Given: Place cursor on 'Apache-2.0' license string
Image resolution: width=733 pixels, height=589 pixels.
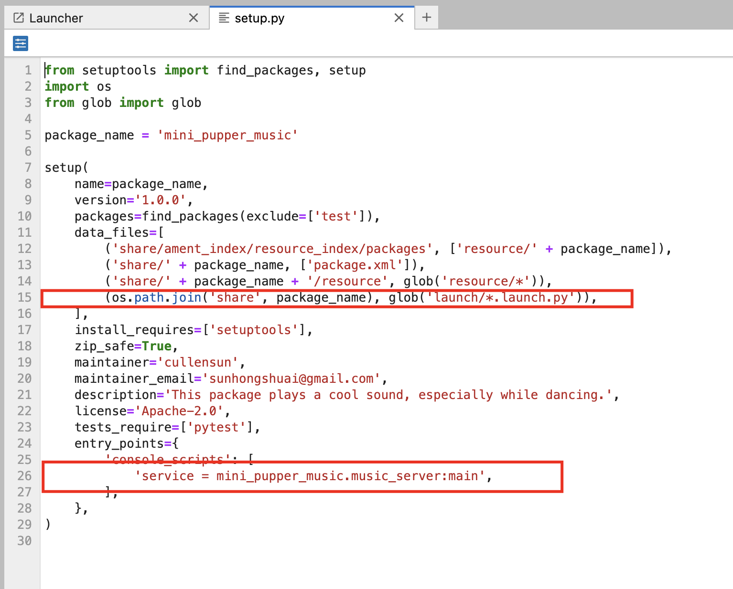Looking at the screenshot, I should click(x=179, y=411).
